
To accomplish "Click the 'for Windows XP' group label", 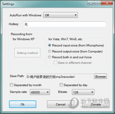I will tap(24, 39).
